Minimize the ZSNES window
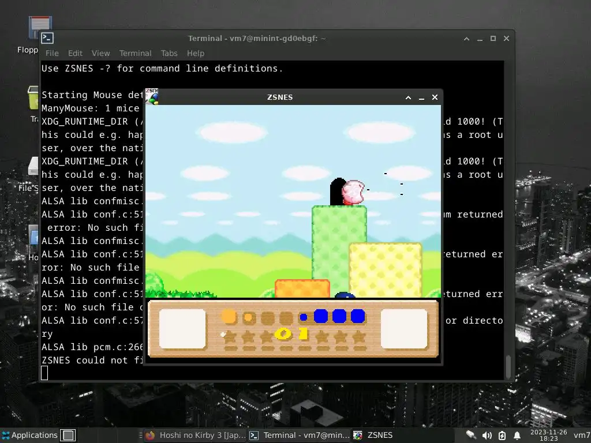The width and height of the screenshot is (591, 443). click(x=422, y=97)
